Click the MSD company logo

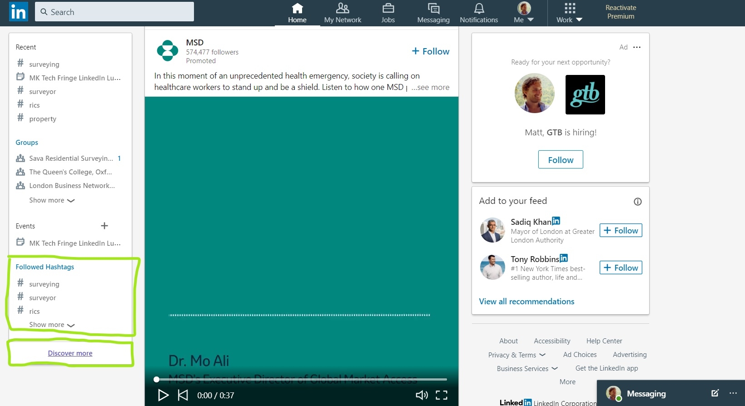click(x=168, y=50)
